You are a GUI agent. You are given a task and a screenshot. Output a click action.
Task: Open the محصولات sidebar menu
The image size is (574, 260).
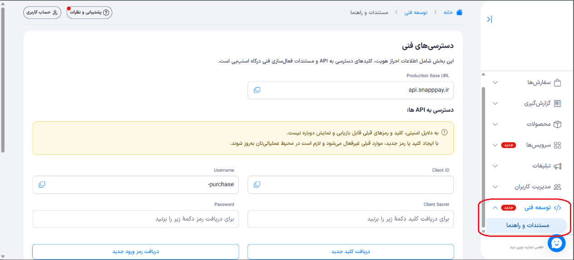tap(526, 124)
